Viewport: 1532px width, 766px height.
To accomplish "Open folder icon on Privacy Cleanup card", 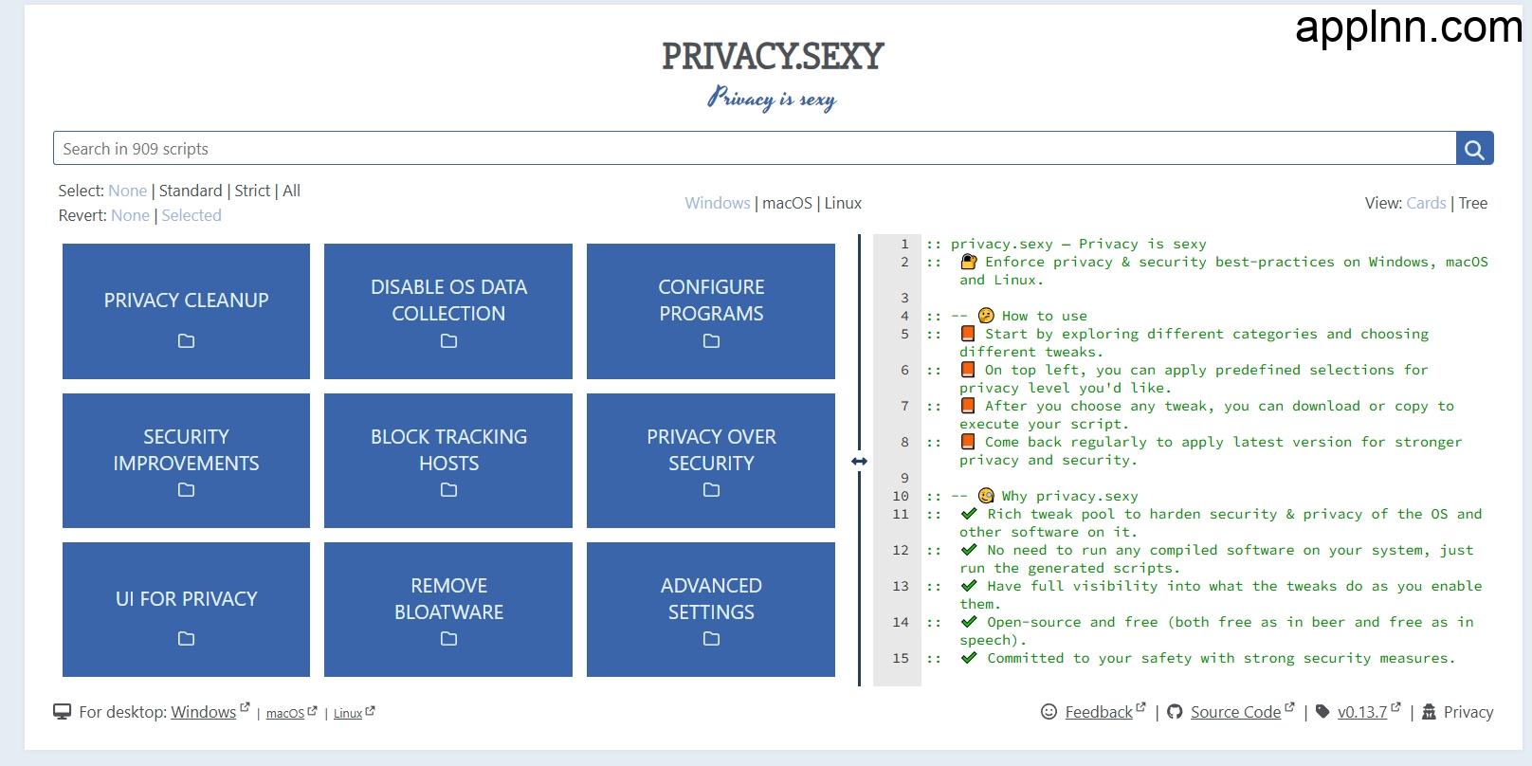I will tap(186, 341).
